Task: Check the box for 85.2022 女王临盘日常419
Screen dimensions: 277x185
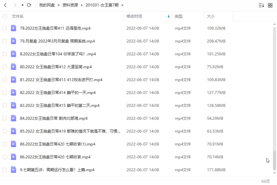Action: click(x=5, y=131)
